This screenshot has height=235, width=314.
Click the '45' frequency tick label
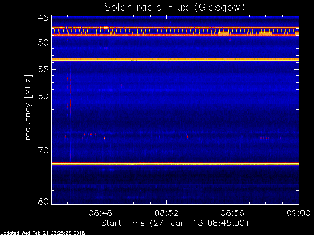[43, 18]
